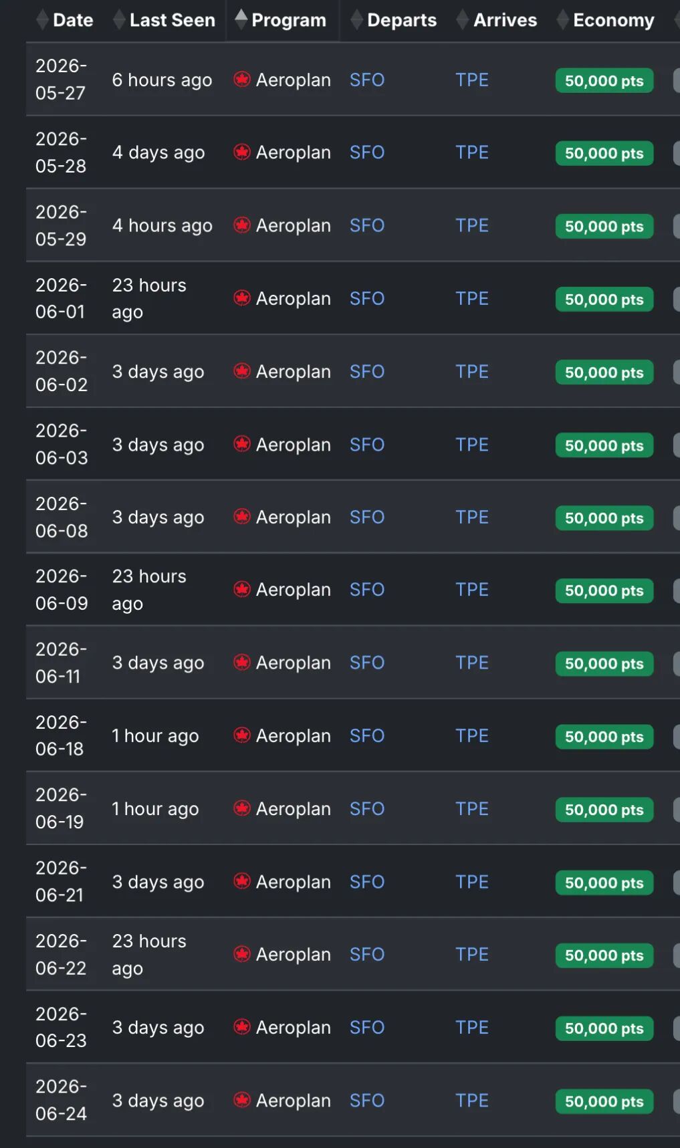The image size is (680, 1148).
Task: Open TPE link in 2026-06-21 row
Action: [x=472, y=882]
